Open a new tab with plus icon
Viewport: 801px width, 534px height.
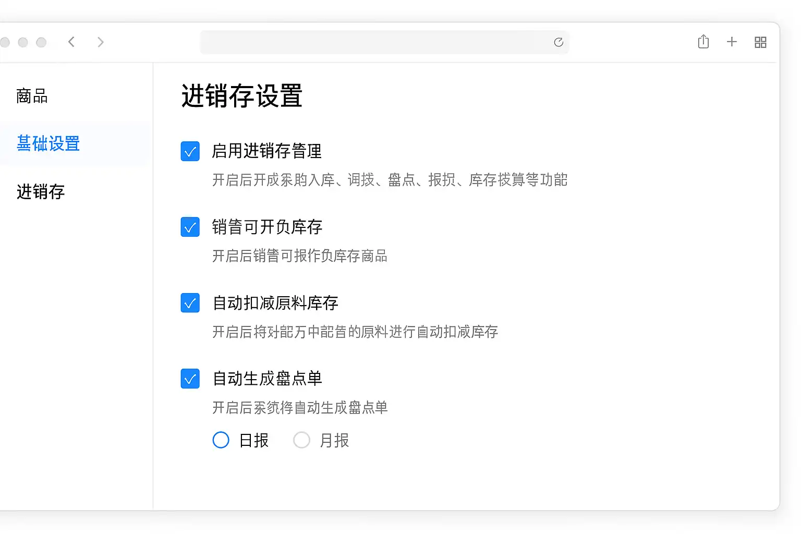coord(732,42)
